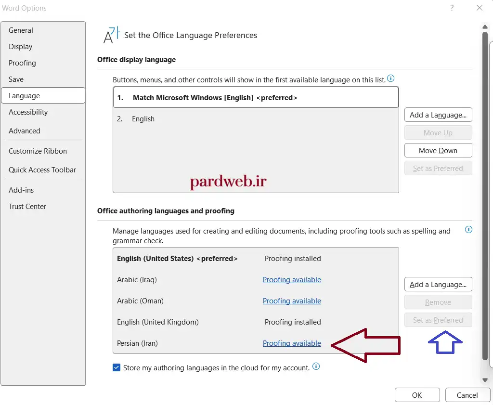The height and width of the screenshot is (405, 493).
Task: Click info icon beside authoring languages description
Action: (468, 230)
